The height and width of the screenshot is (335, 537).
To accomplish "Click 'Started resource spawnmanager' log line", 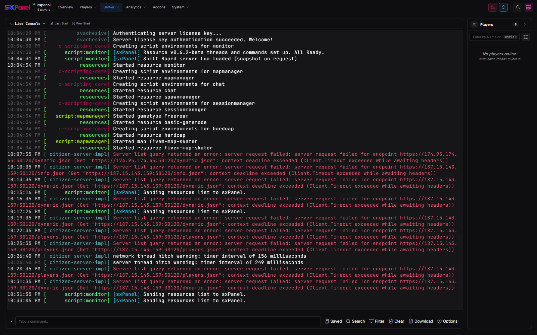I will tap(157, 97).
